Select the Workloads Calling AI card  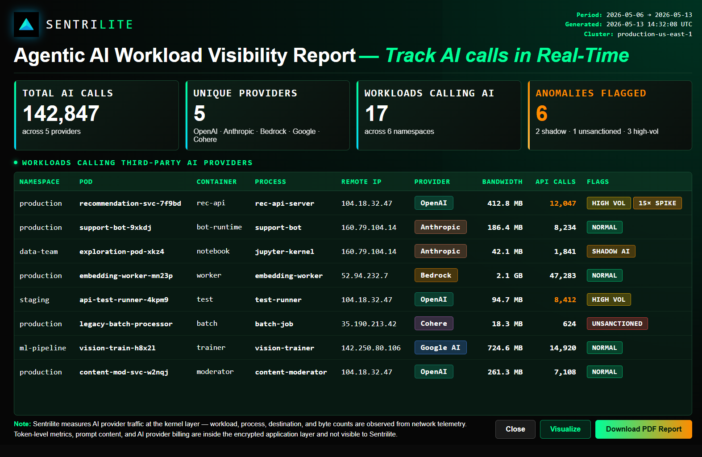pyautogui.click(x=439, y=115)
